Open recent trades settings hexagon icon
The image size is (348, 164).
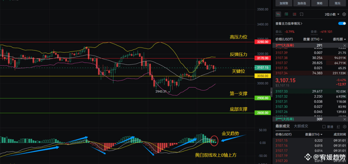coord(344,127)
